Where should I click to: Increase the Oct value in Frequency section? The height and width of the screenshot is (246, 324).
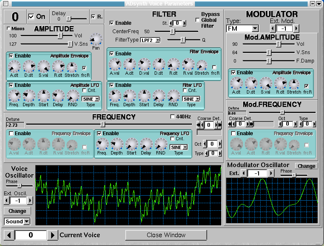(x=220, y=144)
